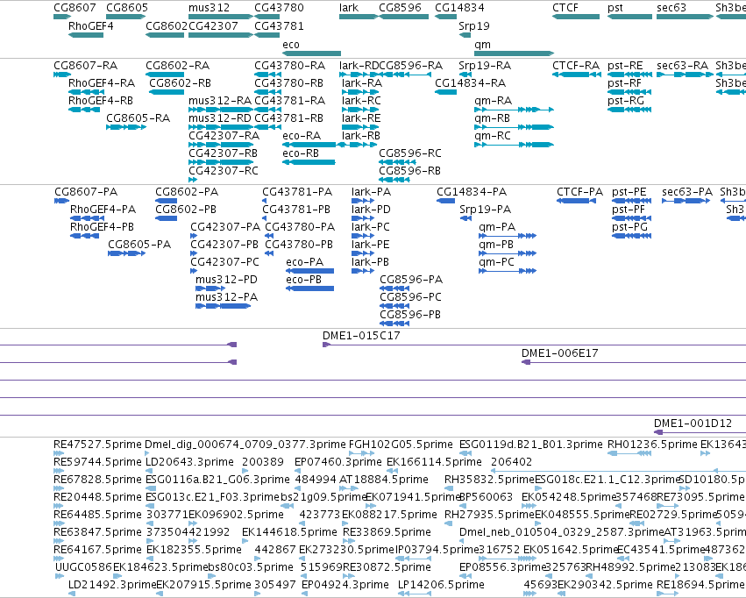Click the CG8605-RA transcript glyph
The width and height of the screenshot is (746, 598).
[x=126, y=127]
